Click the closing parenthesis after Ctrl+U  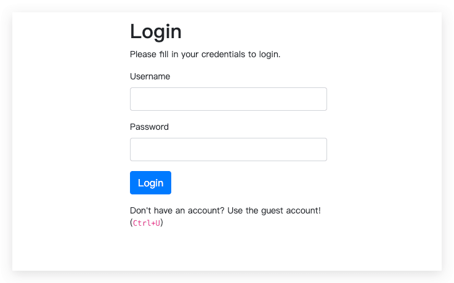[x=162, y=223]
